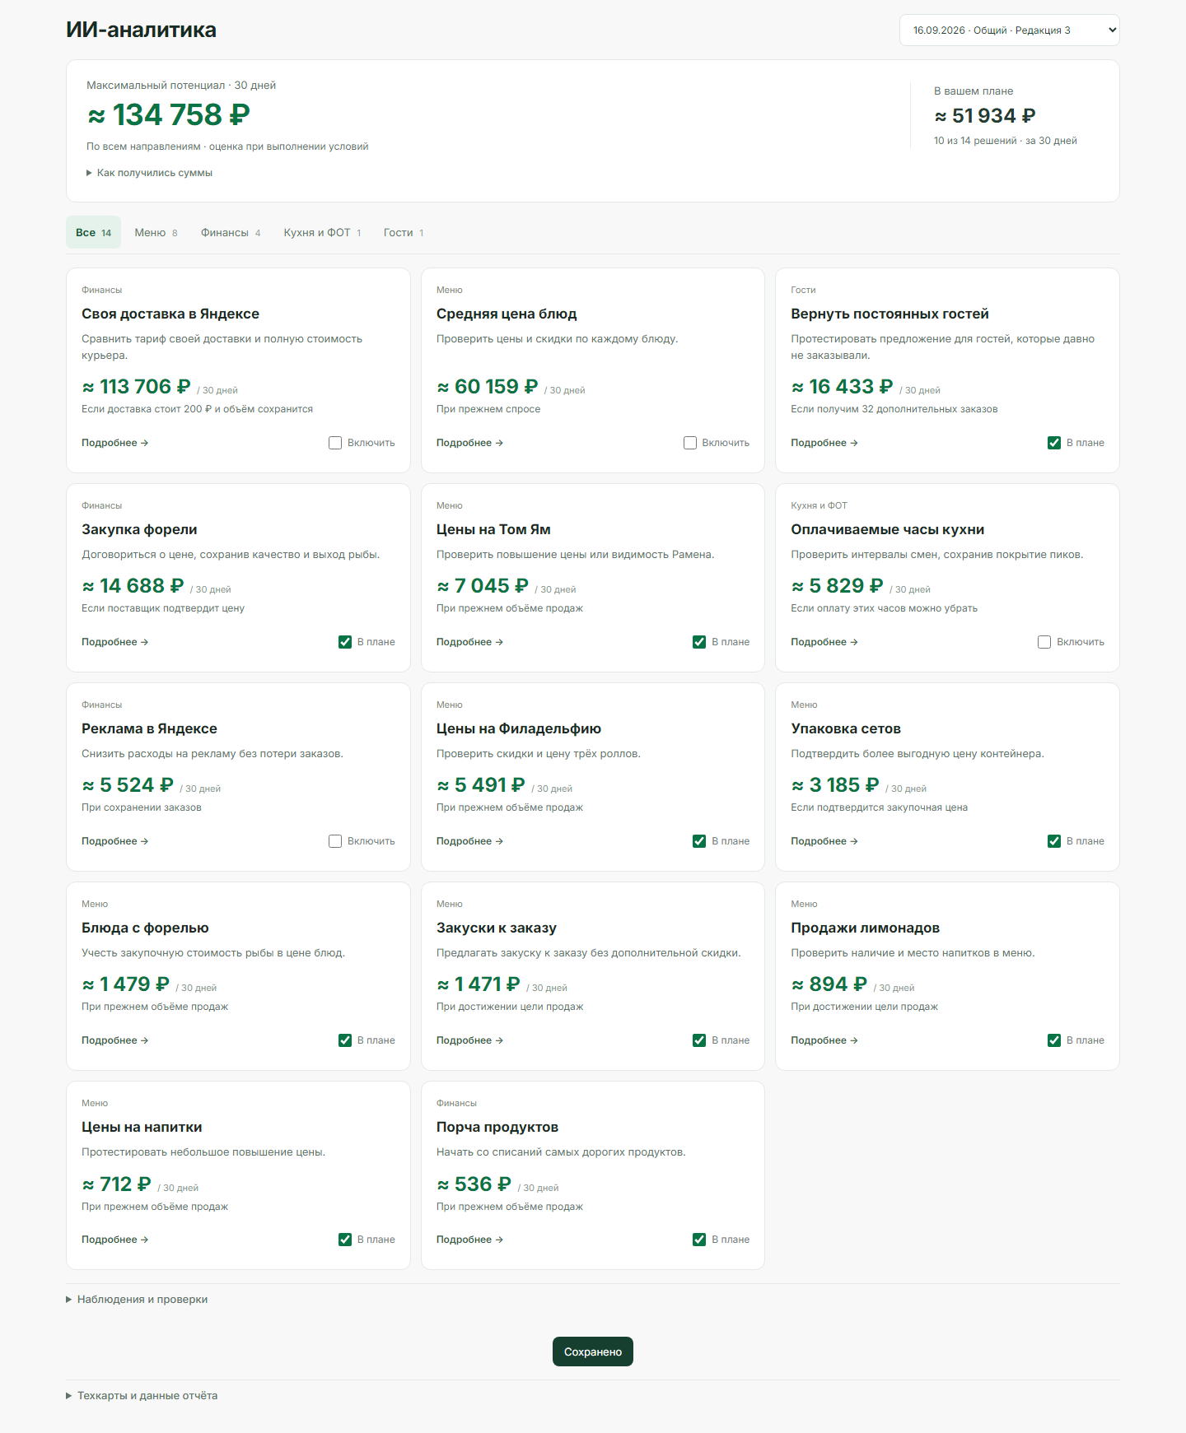This screenshot has width=1186, height=1433.
Task: Open 'Подробнее' for 'Порча продуктов'
Action: (x=469, y=1240)
